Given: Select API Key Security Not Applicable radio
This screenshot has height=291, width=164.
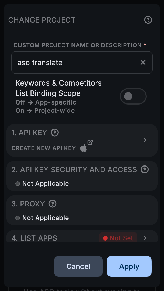Looking at the screenshot, I should point(18,184).
